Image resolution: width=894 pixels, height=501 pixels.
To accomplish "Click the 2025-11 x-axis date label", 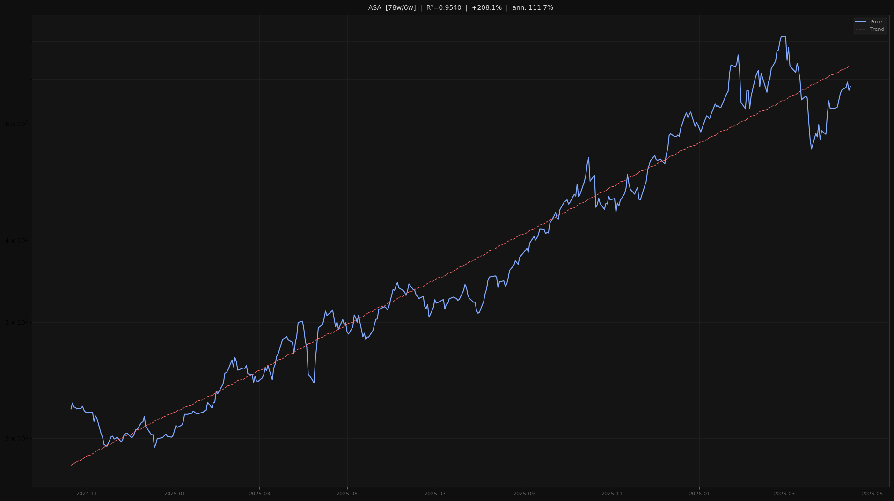I will click(x=612, y=494).
